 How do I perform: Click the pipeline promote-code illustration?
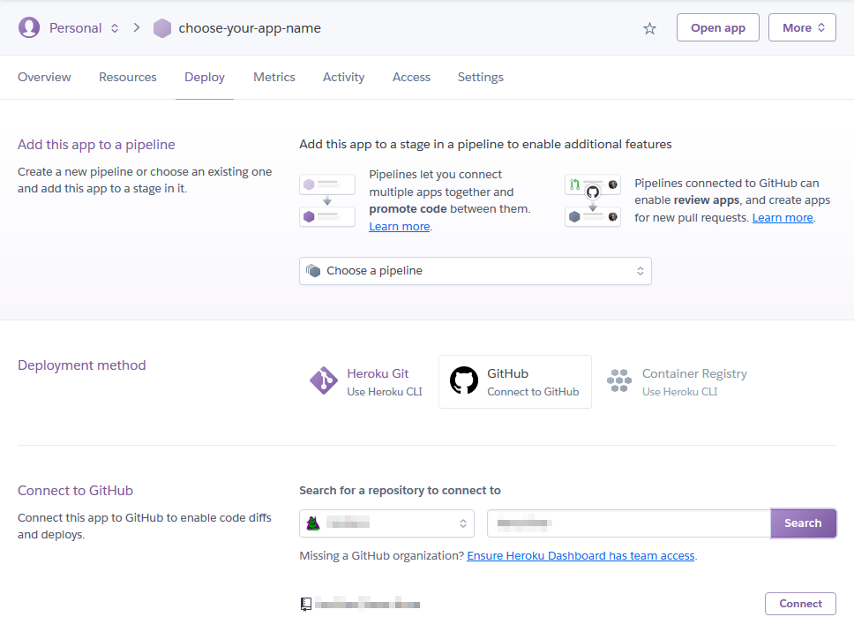[x=327, y=200]
